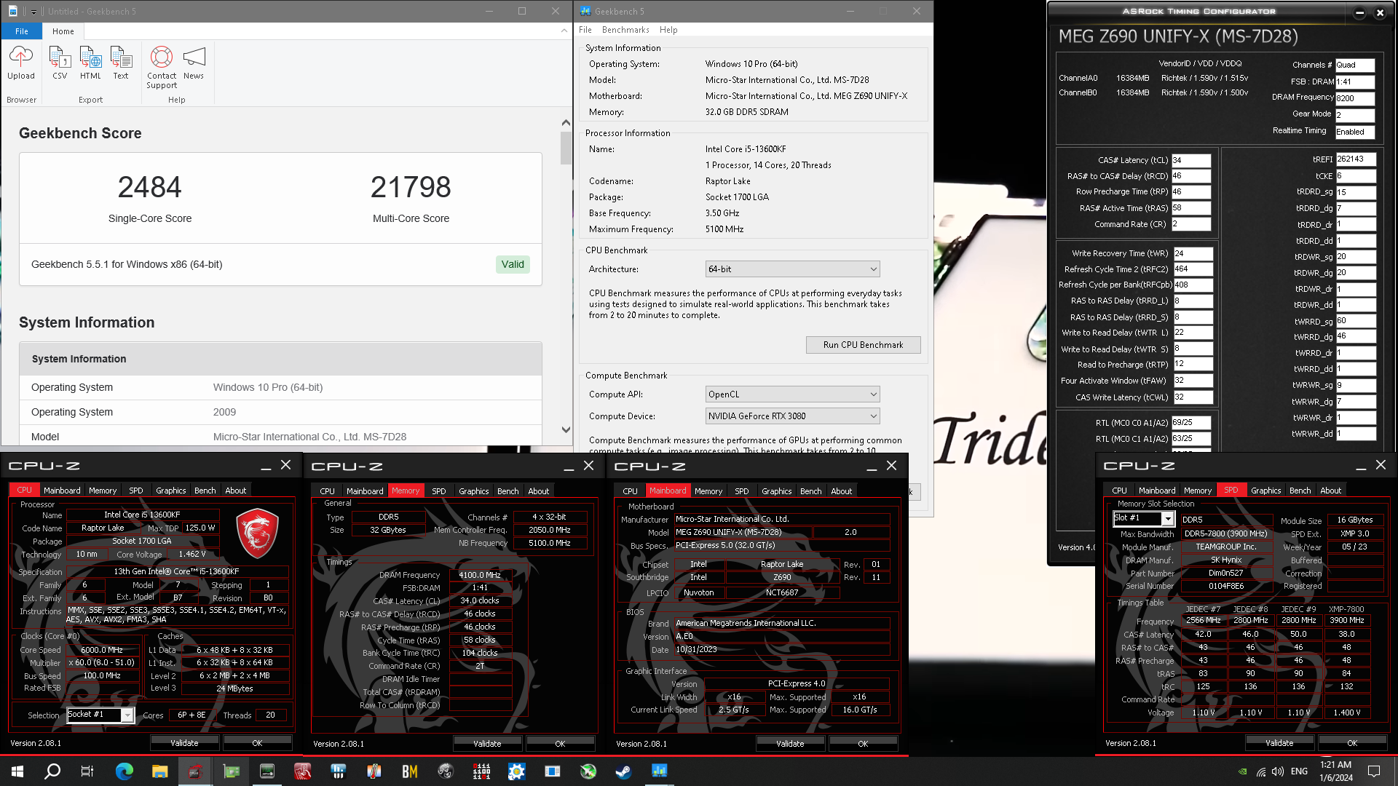This screenshot has height=786, width=1398.
Task: Launch Microsoft Edge from taskbar
Action: 125,771
